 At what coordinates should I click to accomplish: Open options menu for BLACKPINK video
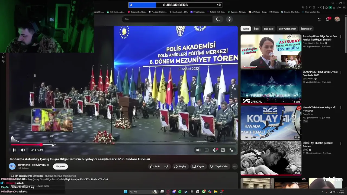click(341, 72)
